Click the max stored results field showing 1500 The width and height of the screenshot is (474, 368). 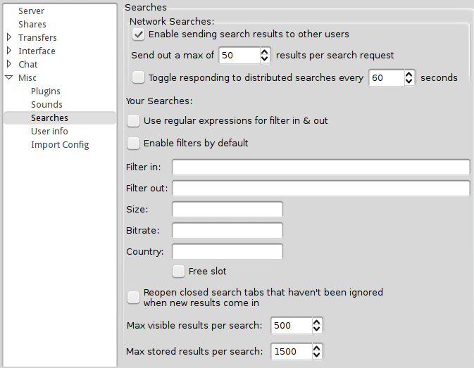point(292,351)
